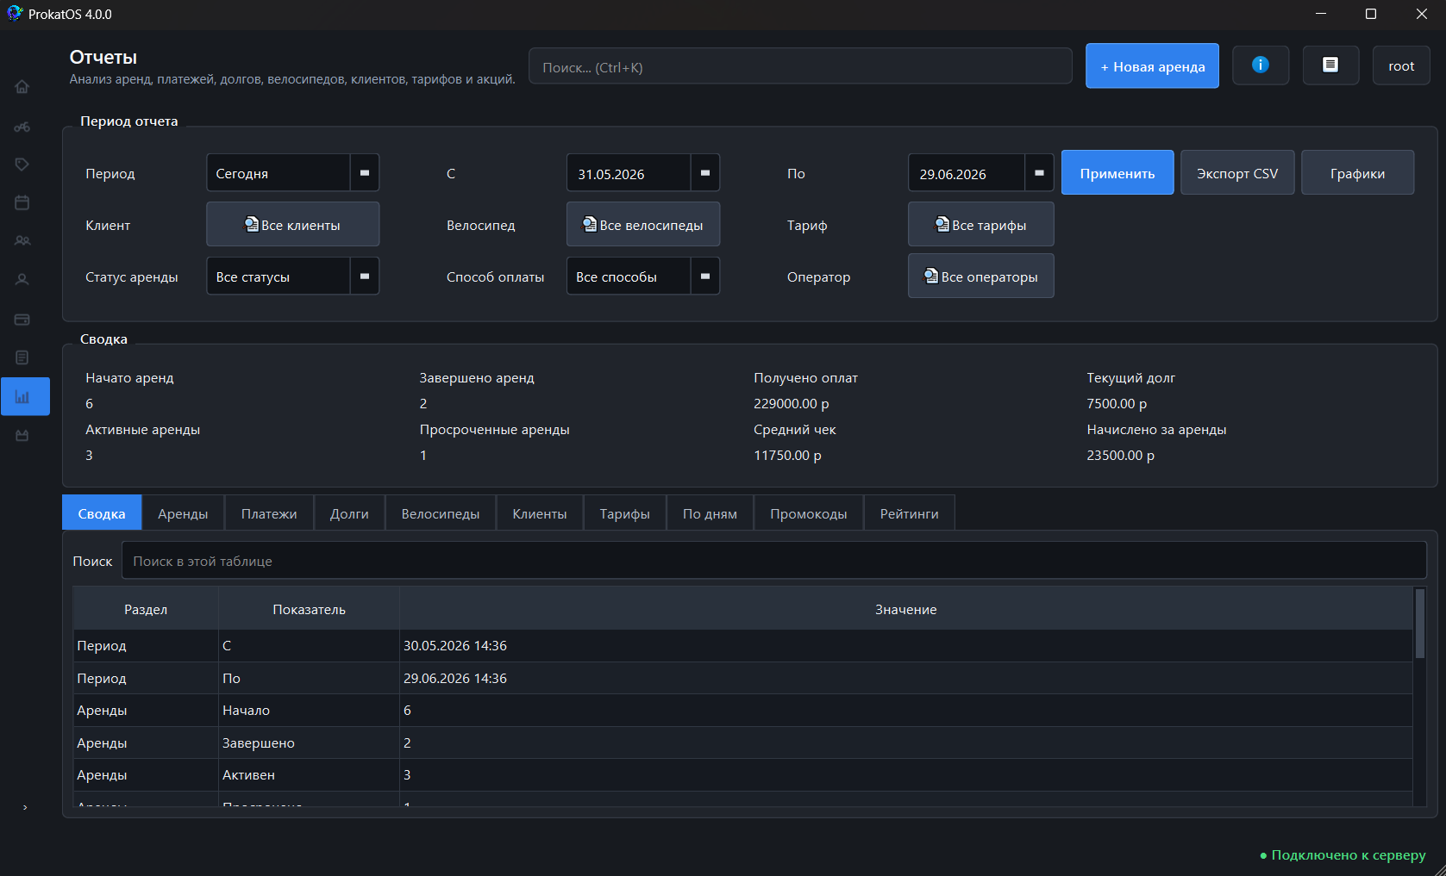Switch to the Клиенты tab
1446x876 pixels.
pos(540,513)
